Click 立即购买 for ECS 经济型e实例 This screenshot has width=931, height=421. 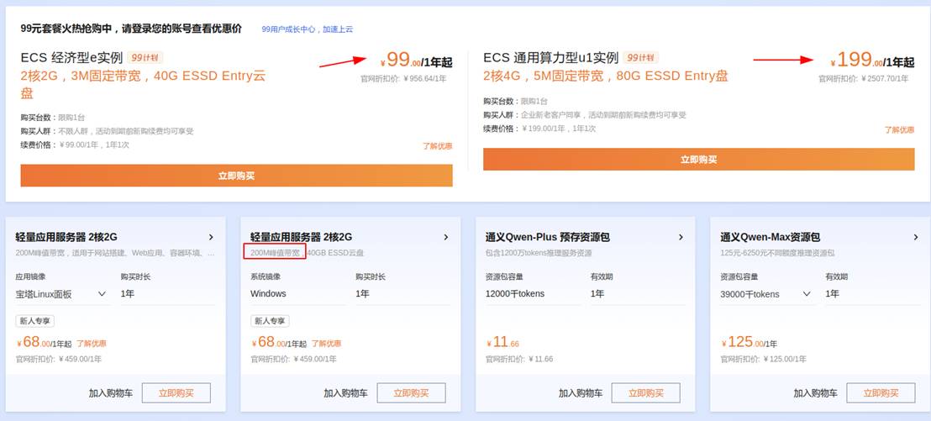coord(236,176)
